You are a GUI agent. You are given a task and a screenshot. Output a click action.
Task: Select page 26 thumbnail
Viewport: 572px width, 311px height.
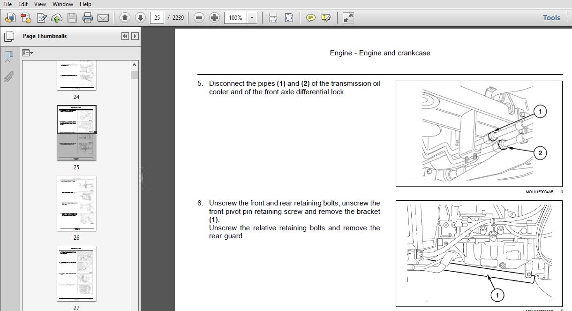coord(76,204)
